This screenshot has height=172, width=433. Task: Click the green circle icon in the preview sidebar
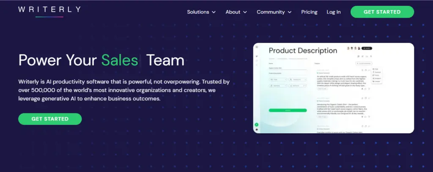coord(257,125)
